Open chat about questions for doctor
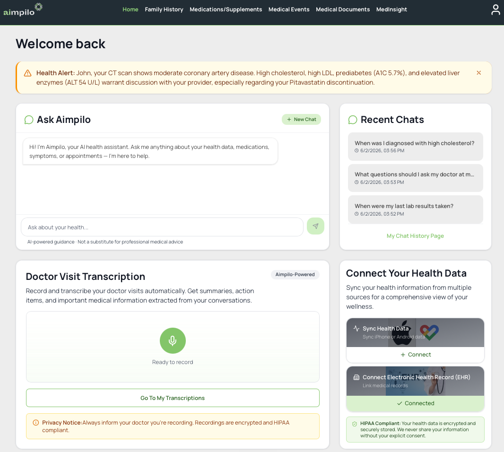Viewport: 504px width, 452px height. pos(415,178)
